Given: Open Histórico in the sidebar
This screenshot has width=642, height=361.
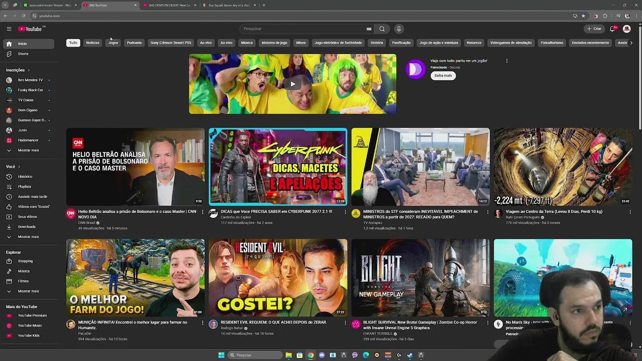Looking at the screenshot, I should 29,176.
